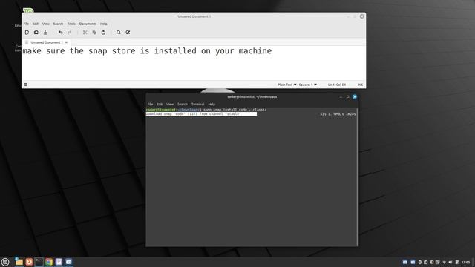Click the Redo toolbar icon
This screenshot has height=267, width=475.
click(70, 33)
